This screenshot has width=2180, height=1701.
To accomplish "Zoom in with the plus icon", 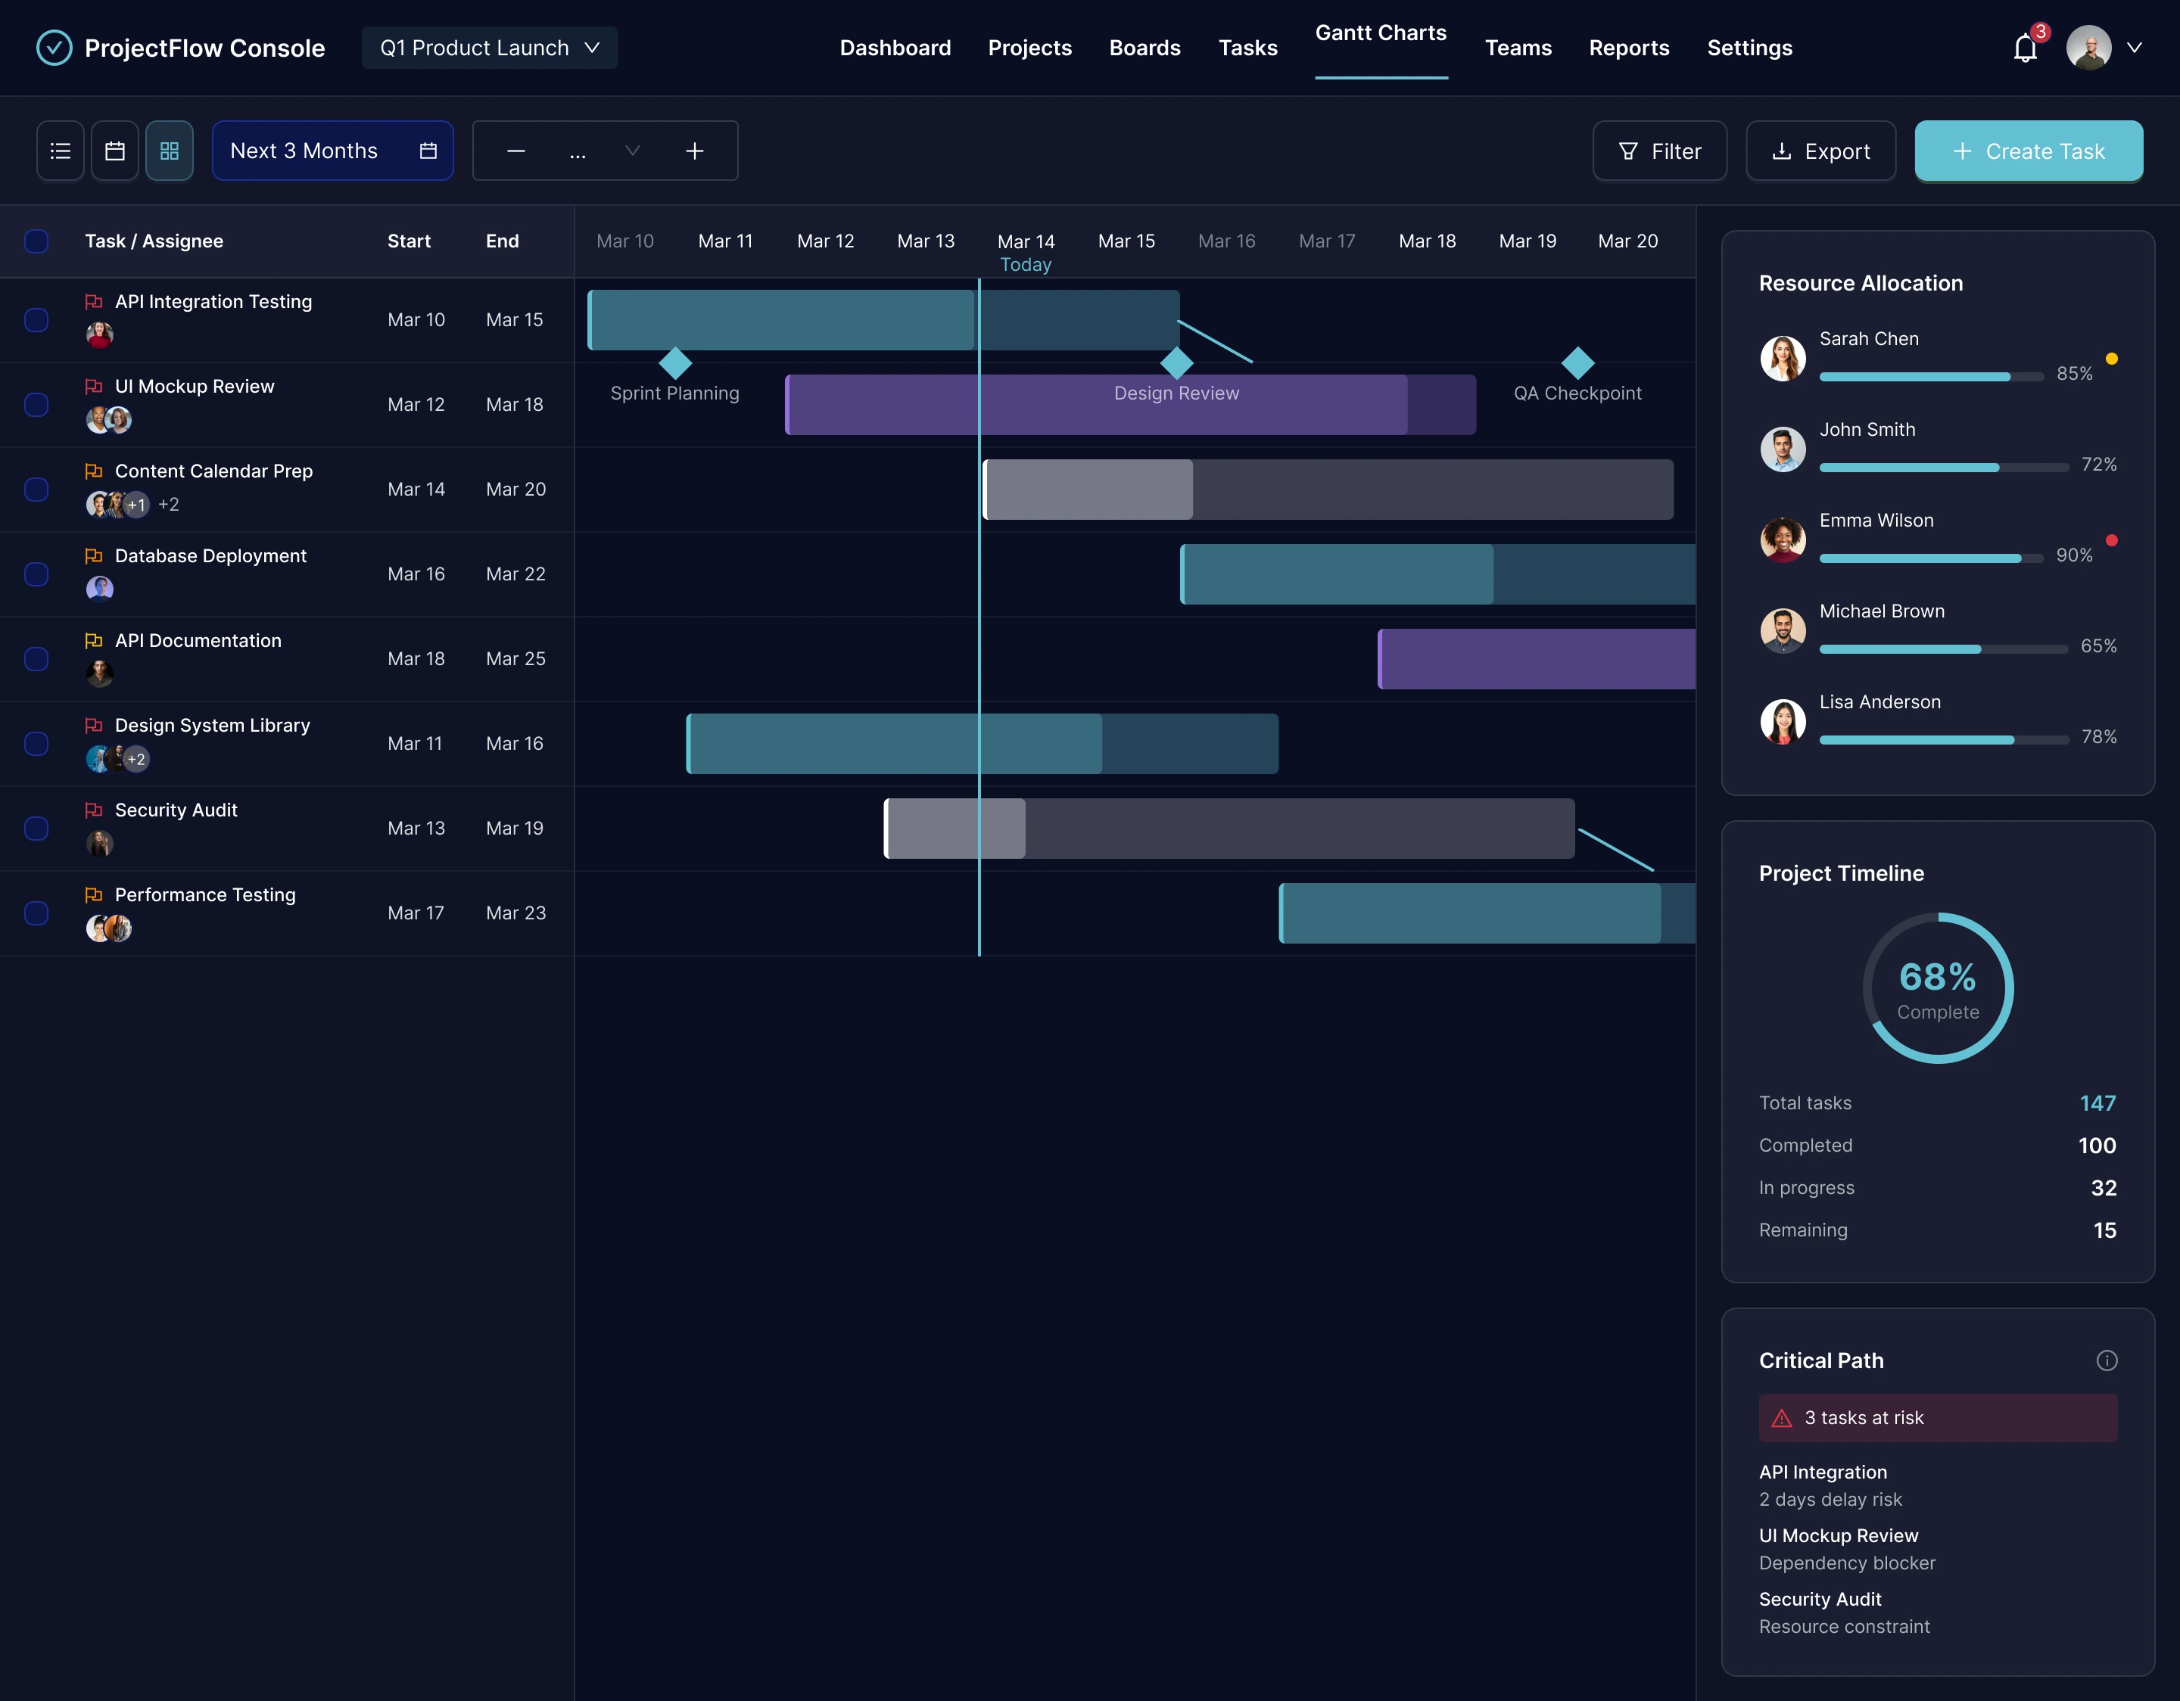I will 695,151.
